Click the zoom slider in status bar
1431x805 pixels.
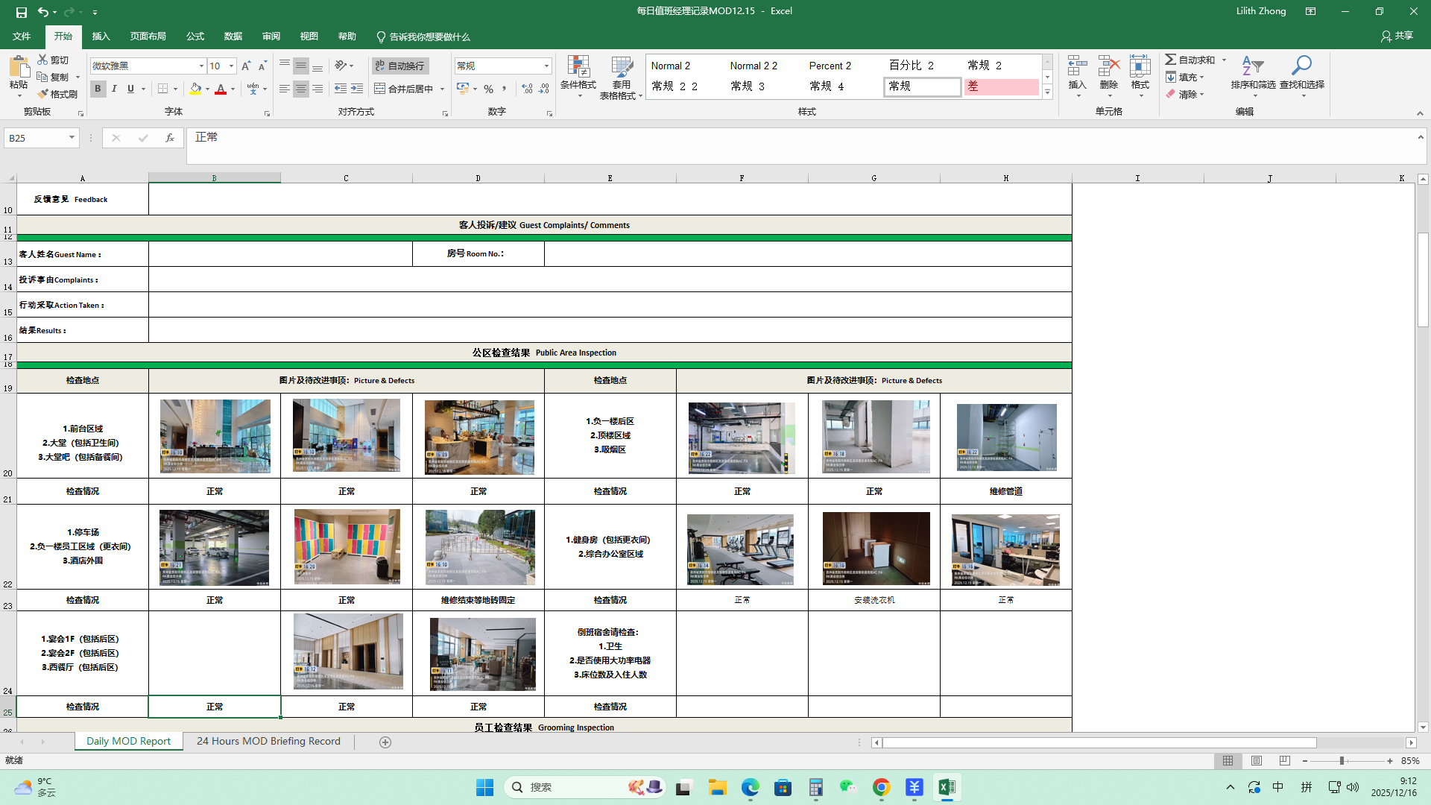[x=1342, y=761]
